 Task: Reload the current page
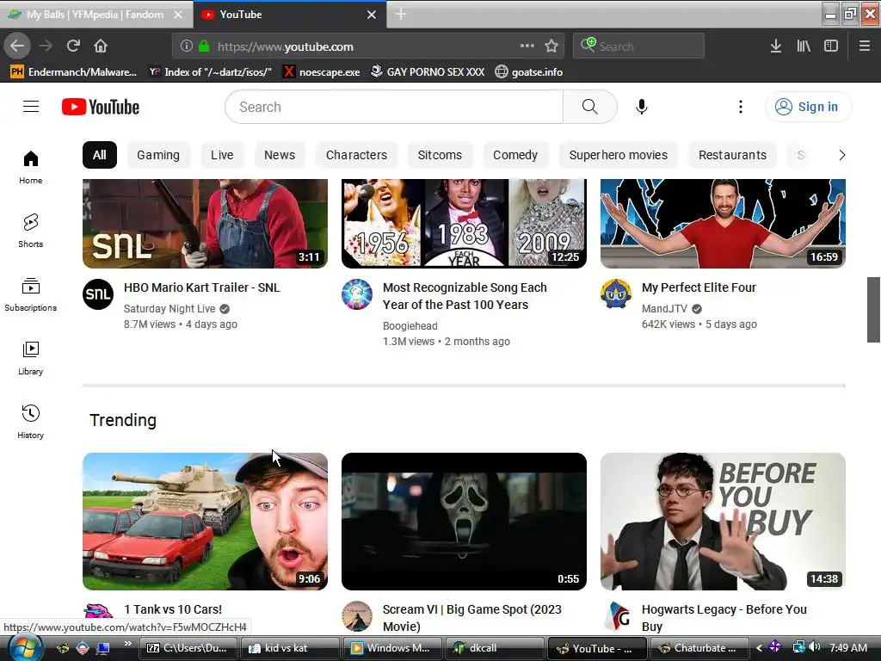[74, 46]
